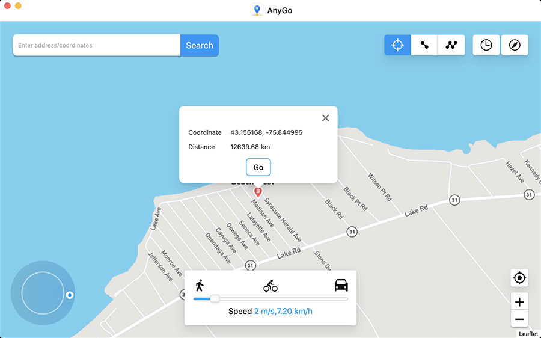This screenshot has width=541, height=338.
Task: Click the red location pin marker
Action: [x=258, y=192]
